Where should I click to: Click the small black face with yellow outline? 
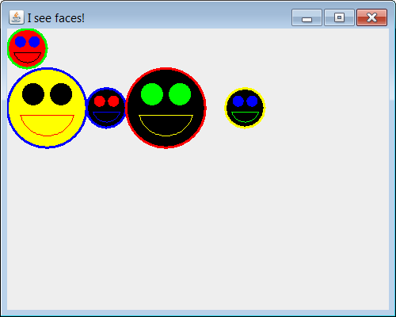(x=245, y=108)
